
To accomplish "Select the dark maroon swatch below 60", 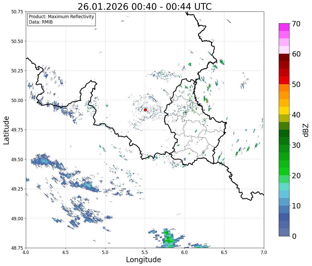I will (284, 58).
